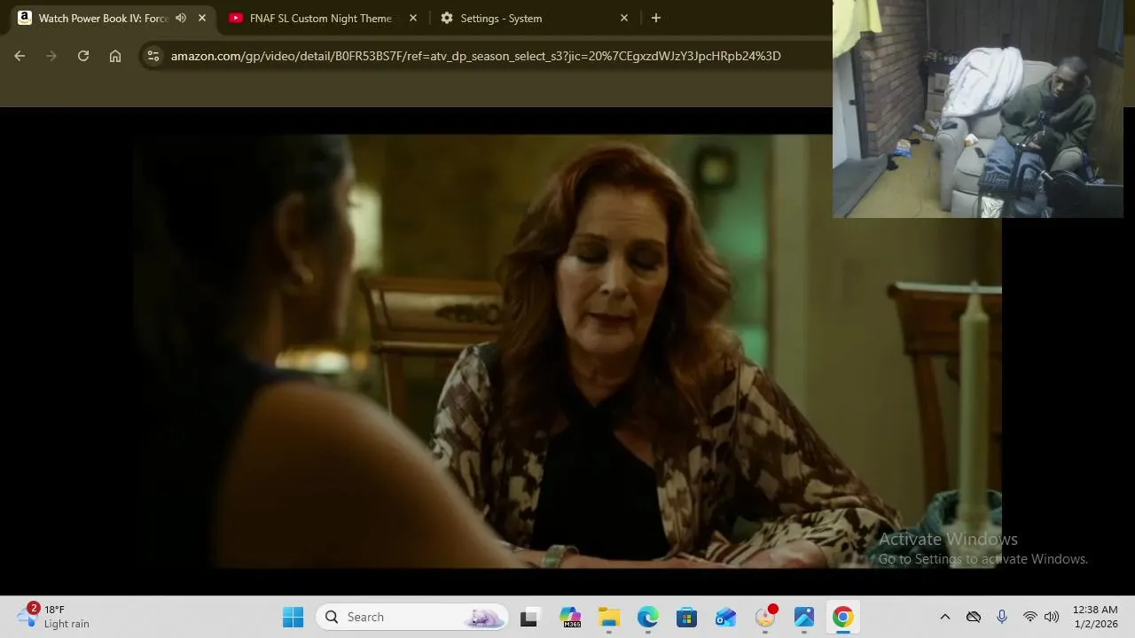Close the Settings - System tab

point(624,18)
